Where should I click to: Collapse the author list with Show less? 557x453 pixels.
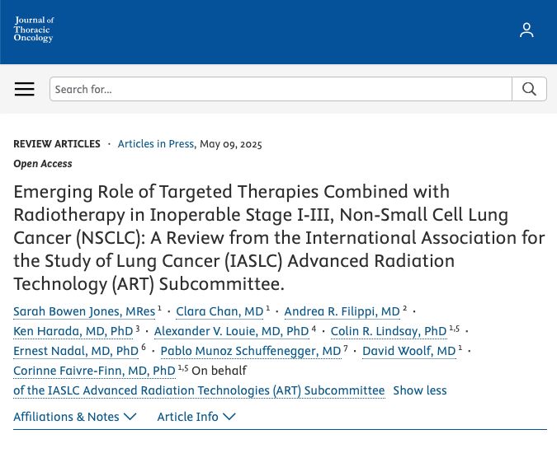click(x=420, y=390)
